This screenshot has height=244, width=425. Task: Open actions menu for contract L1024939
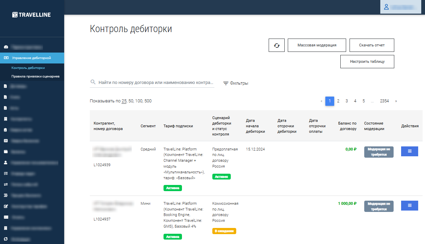tap(410, 151)
